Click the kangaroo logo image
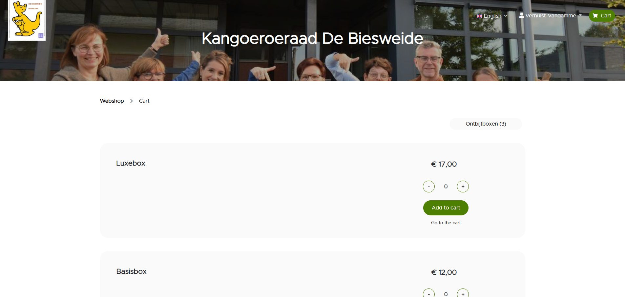The width and height of the screenshot is (625, 297). (27, 20)
